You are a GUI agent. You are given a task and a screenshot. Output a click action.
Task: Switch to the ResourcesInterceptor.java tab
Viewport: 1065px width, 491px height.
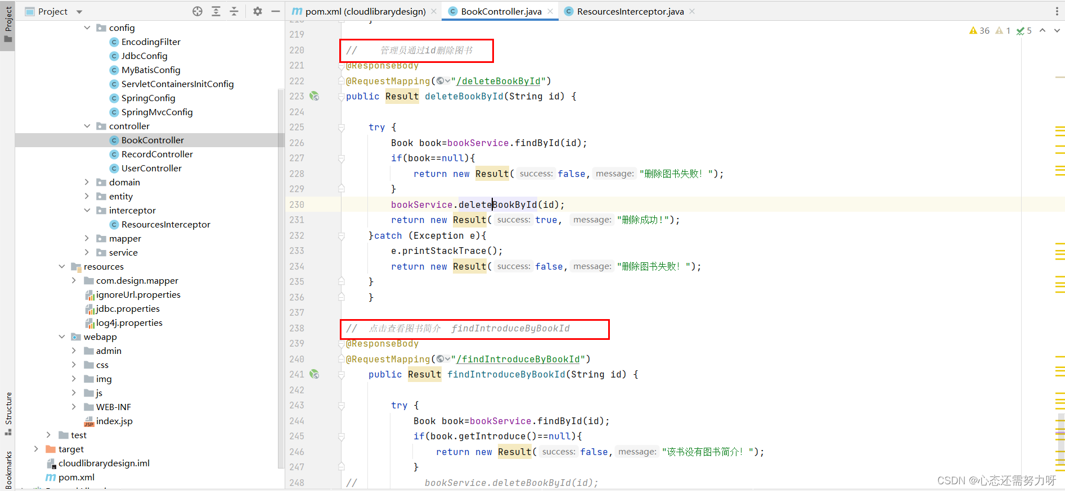click(630, 11)
